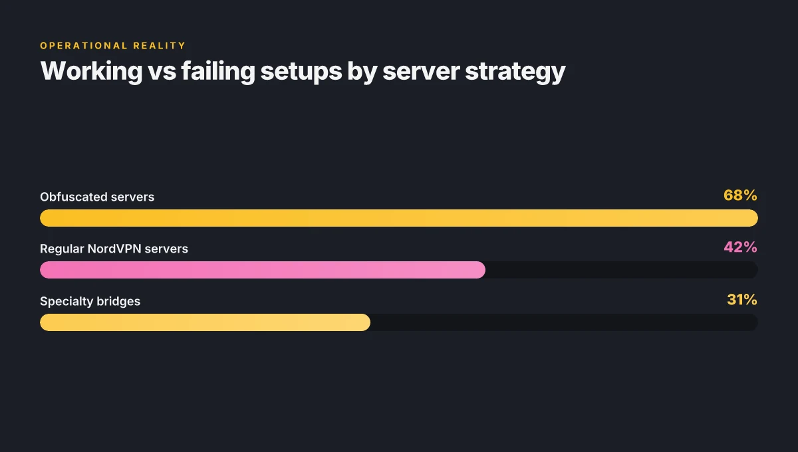Click the word "NordVPN" in the label
This screenshot has height=452, width=798.
tap(114, 249)
